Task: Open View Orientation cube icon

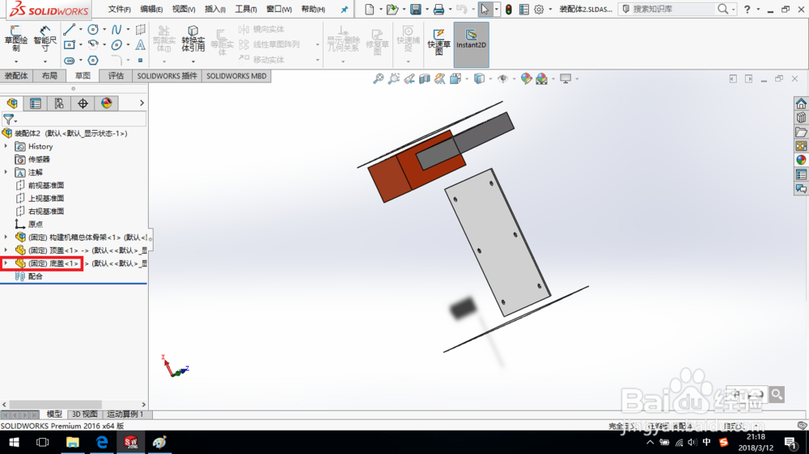Action: coord(455,78)
